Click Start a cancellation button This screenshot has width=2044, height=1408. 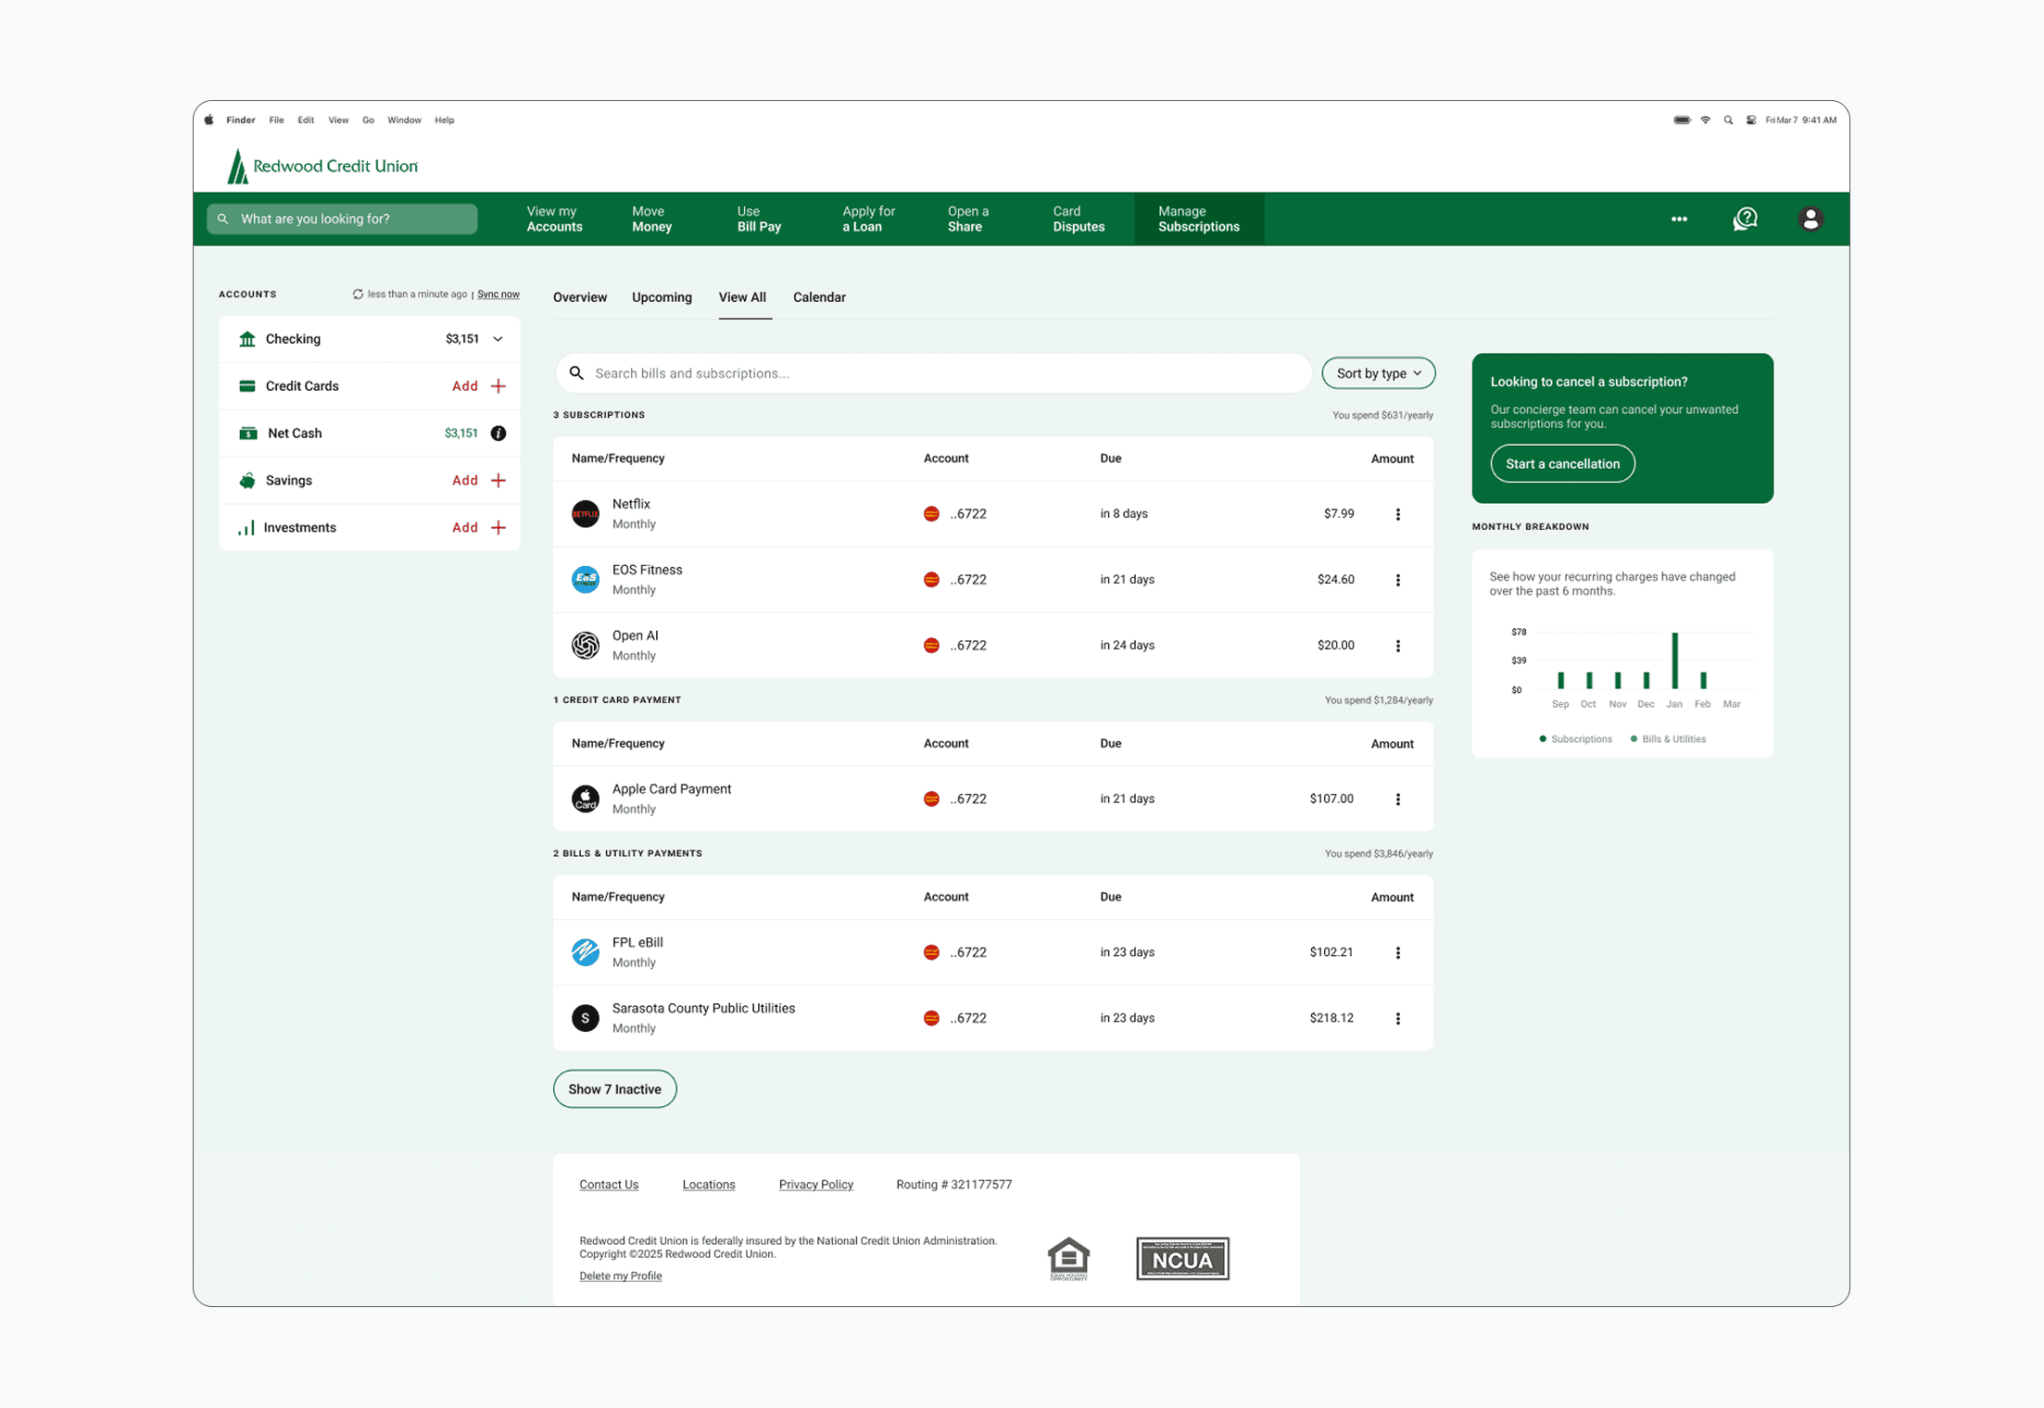[1562, 464]
